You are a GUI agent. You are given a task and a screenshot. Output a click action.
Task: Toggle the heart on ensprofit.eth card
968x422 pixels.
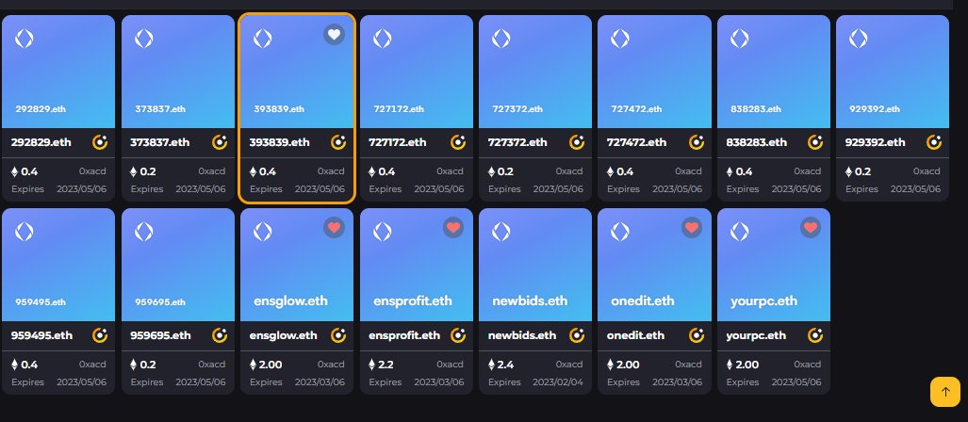[x=453, y=228]
